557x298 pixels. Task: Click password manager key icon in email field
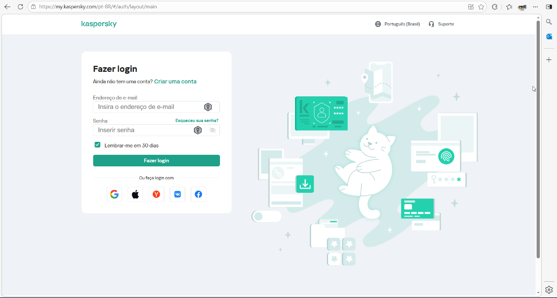[208, 107]
